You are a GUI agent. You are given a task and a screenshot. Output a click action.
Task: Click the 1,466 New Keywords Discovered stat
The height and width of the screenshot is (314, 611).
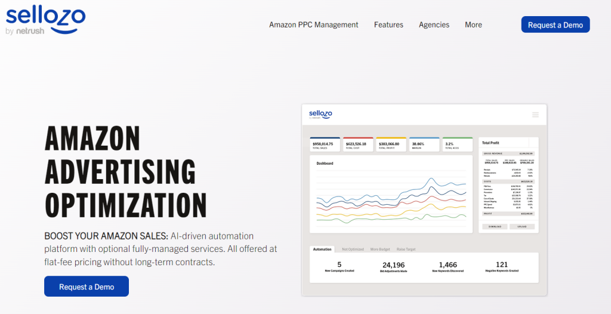(x=448, y=267)
